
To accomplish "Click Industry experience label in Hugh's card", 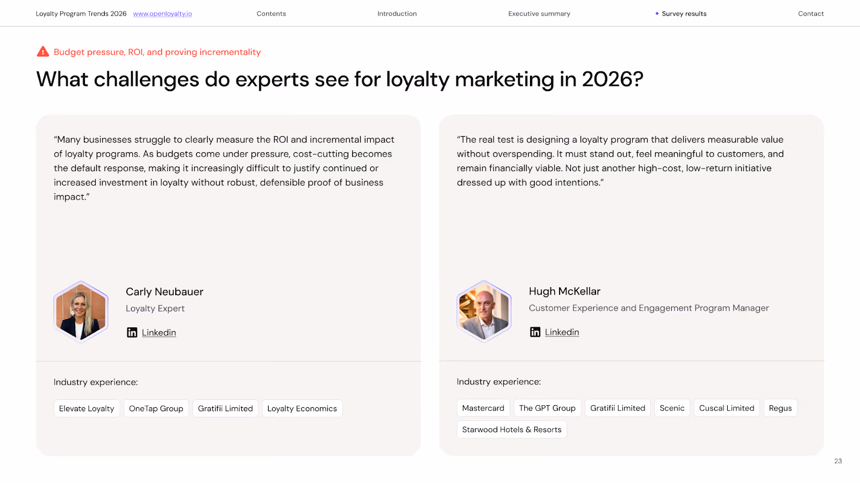I will 499,382.
